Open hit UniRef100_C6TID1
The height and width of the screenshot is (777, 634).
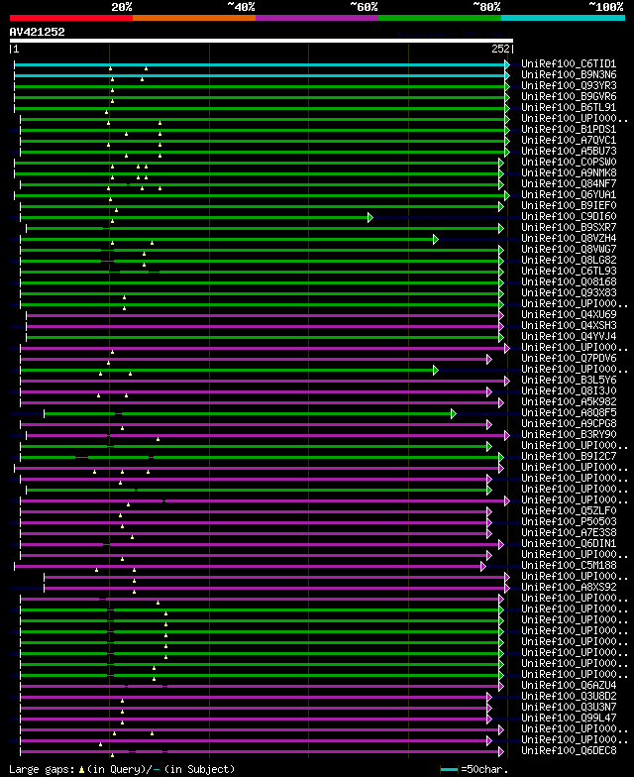click(x=569, y=63)
